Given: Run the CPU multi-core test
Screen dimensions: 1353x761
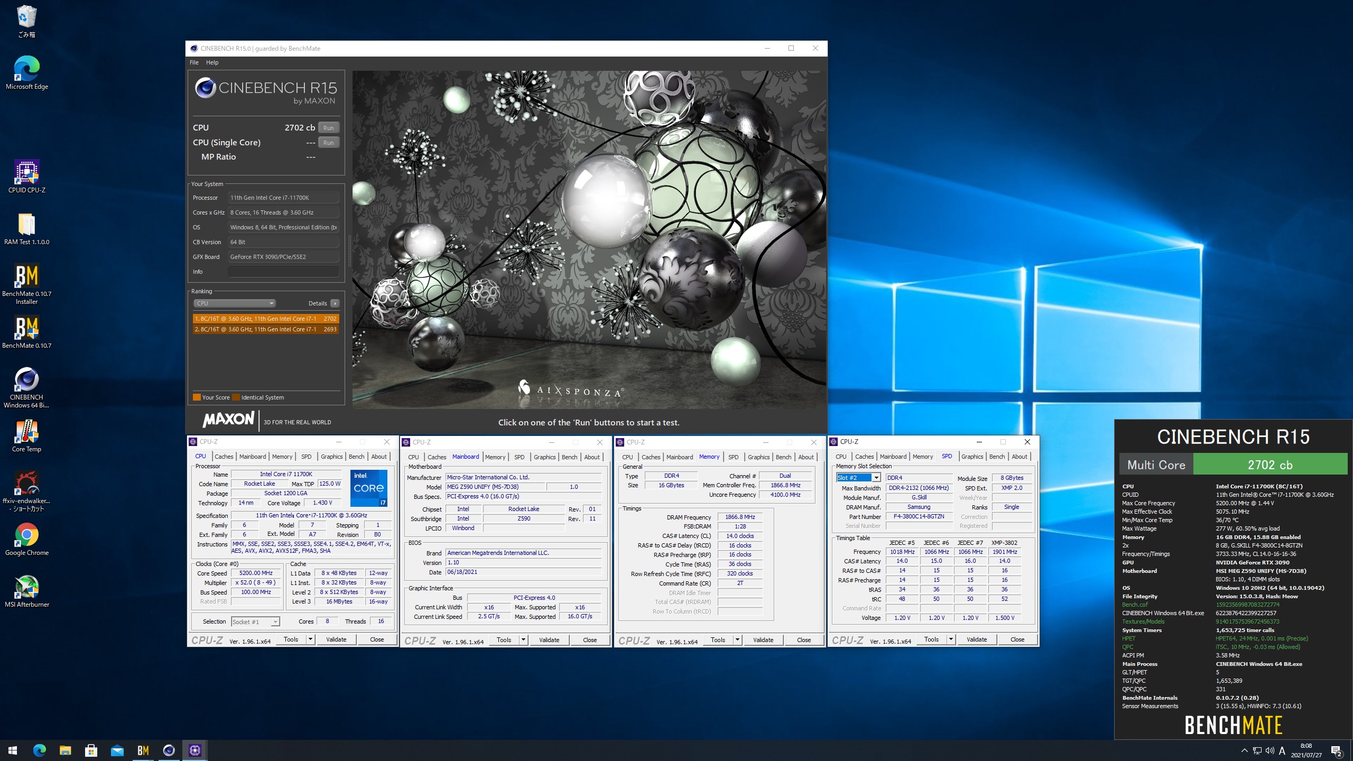Looking at the screenshot, I should pos(328,128).
